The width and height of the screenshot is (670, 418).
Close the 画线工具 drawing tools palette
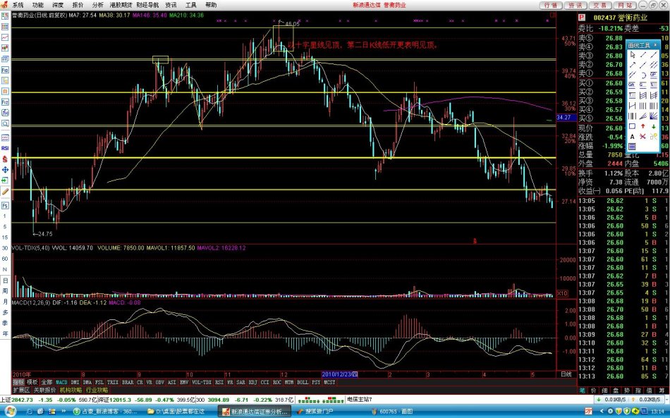[x=655, y=44]
